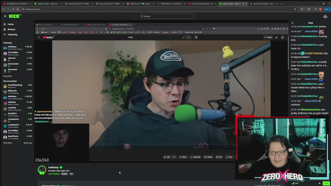Open GlostikTV recommended channel
The height and width of the screenshot is (186, 331).
click(x=18, y=114)
